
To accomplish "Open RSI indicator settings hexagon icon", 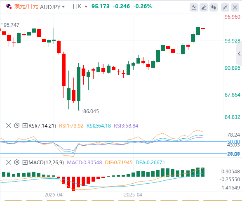I will [16, 125].
